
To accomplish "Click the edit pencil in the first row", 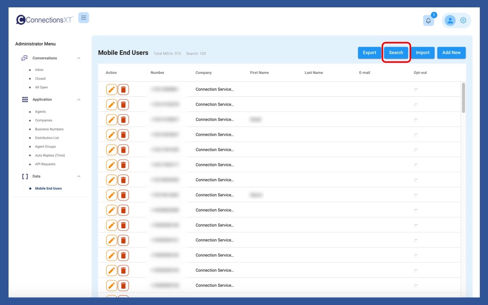I will pos(111,90).
